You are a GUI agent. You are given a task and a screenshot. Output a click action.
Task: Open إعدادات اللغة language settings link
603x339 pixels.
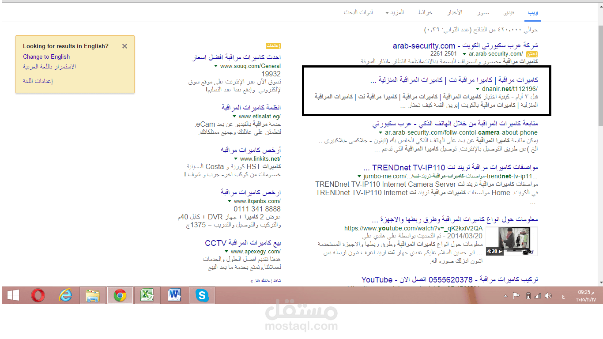pos(38,81)
